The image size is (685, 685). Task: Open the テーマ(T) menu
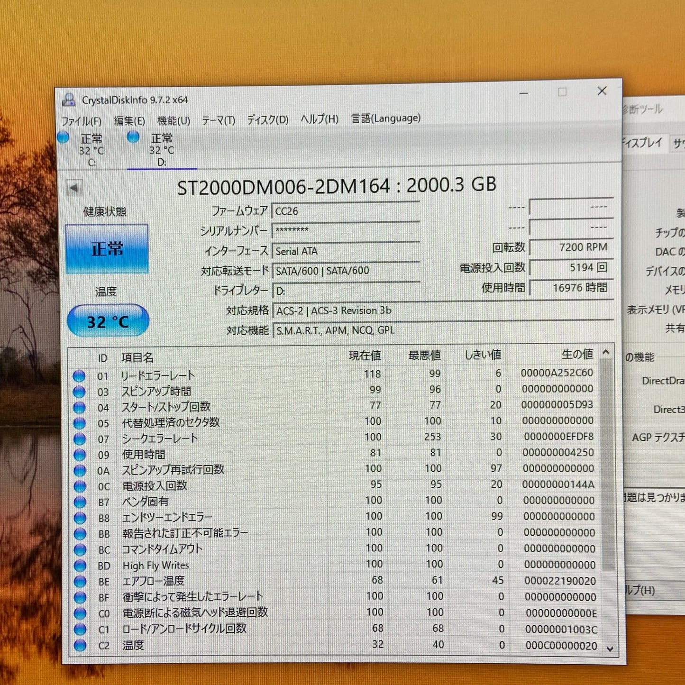(219, 120)
